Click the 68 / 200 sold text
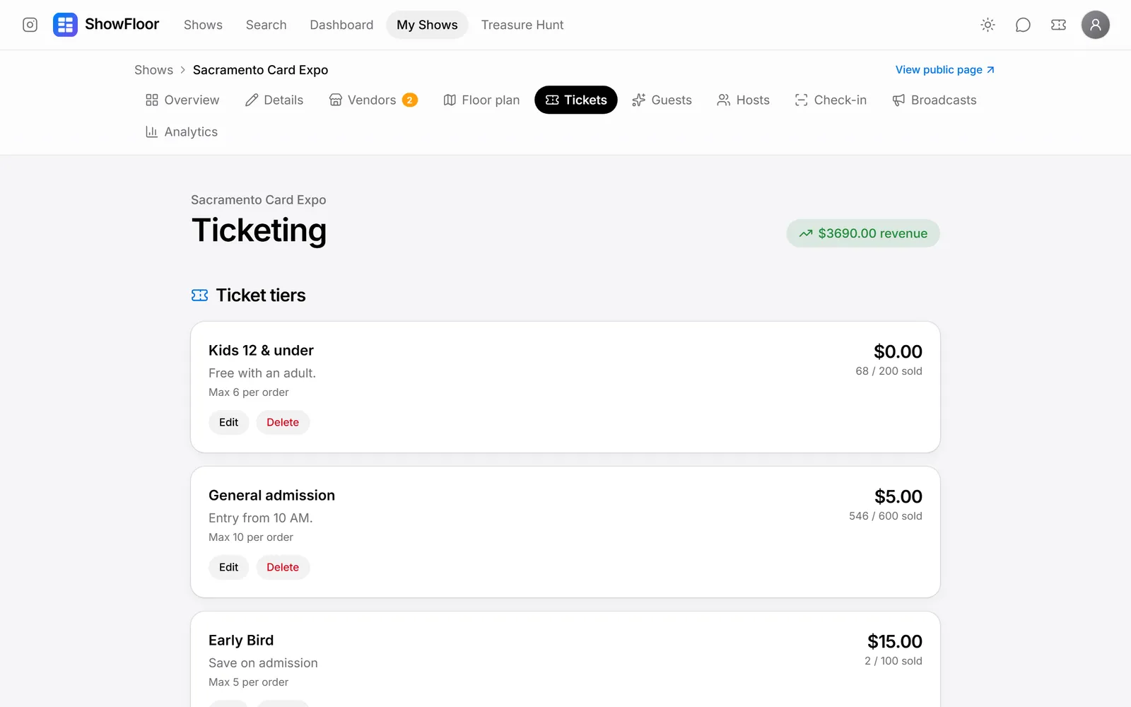The image size is (1131, 707). [x=889, y=370]
